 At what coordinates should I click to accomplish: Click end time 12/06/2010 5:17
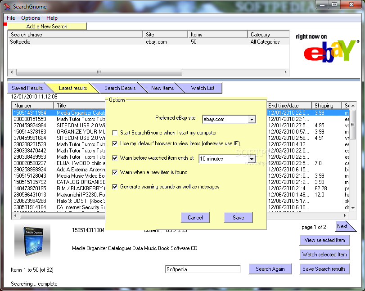click(288, 201)
